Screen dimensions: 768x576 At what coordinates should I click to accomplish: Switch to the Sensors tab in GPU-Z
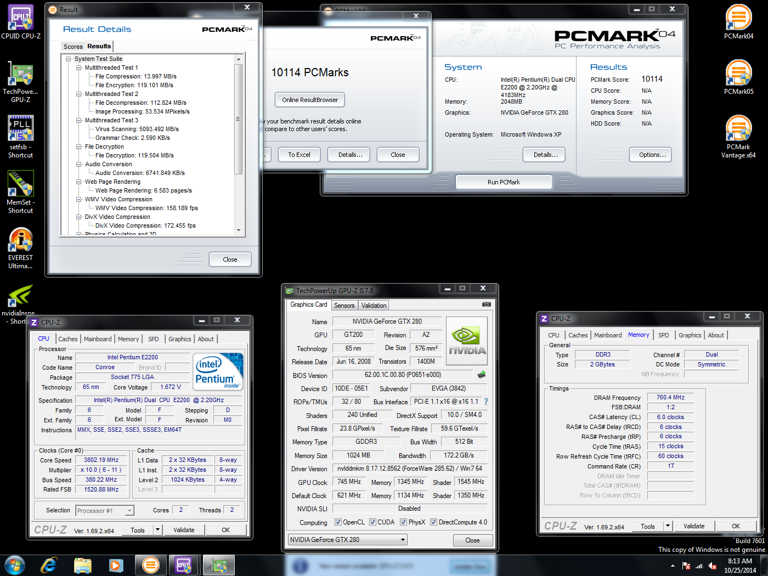click(345, 306)
